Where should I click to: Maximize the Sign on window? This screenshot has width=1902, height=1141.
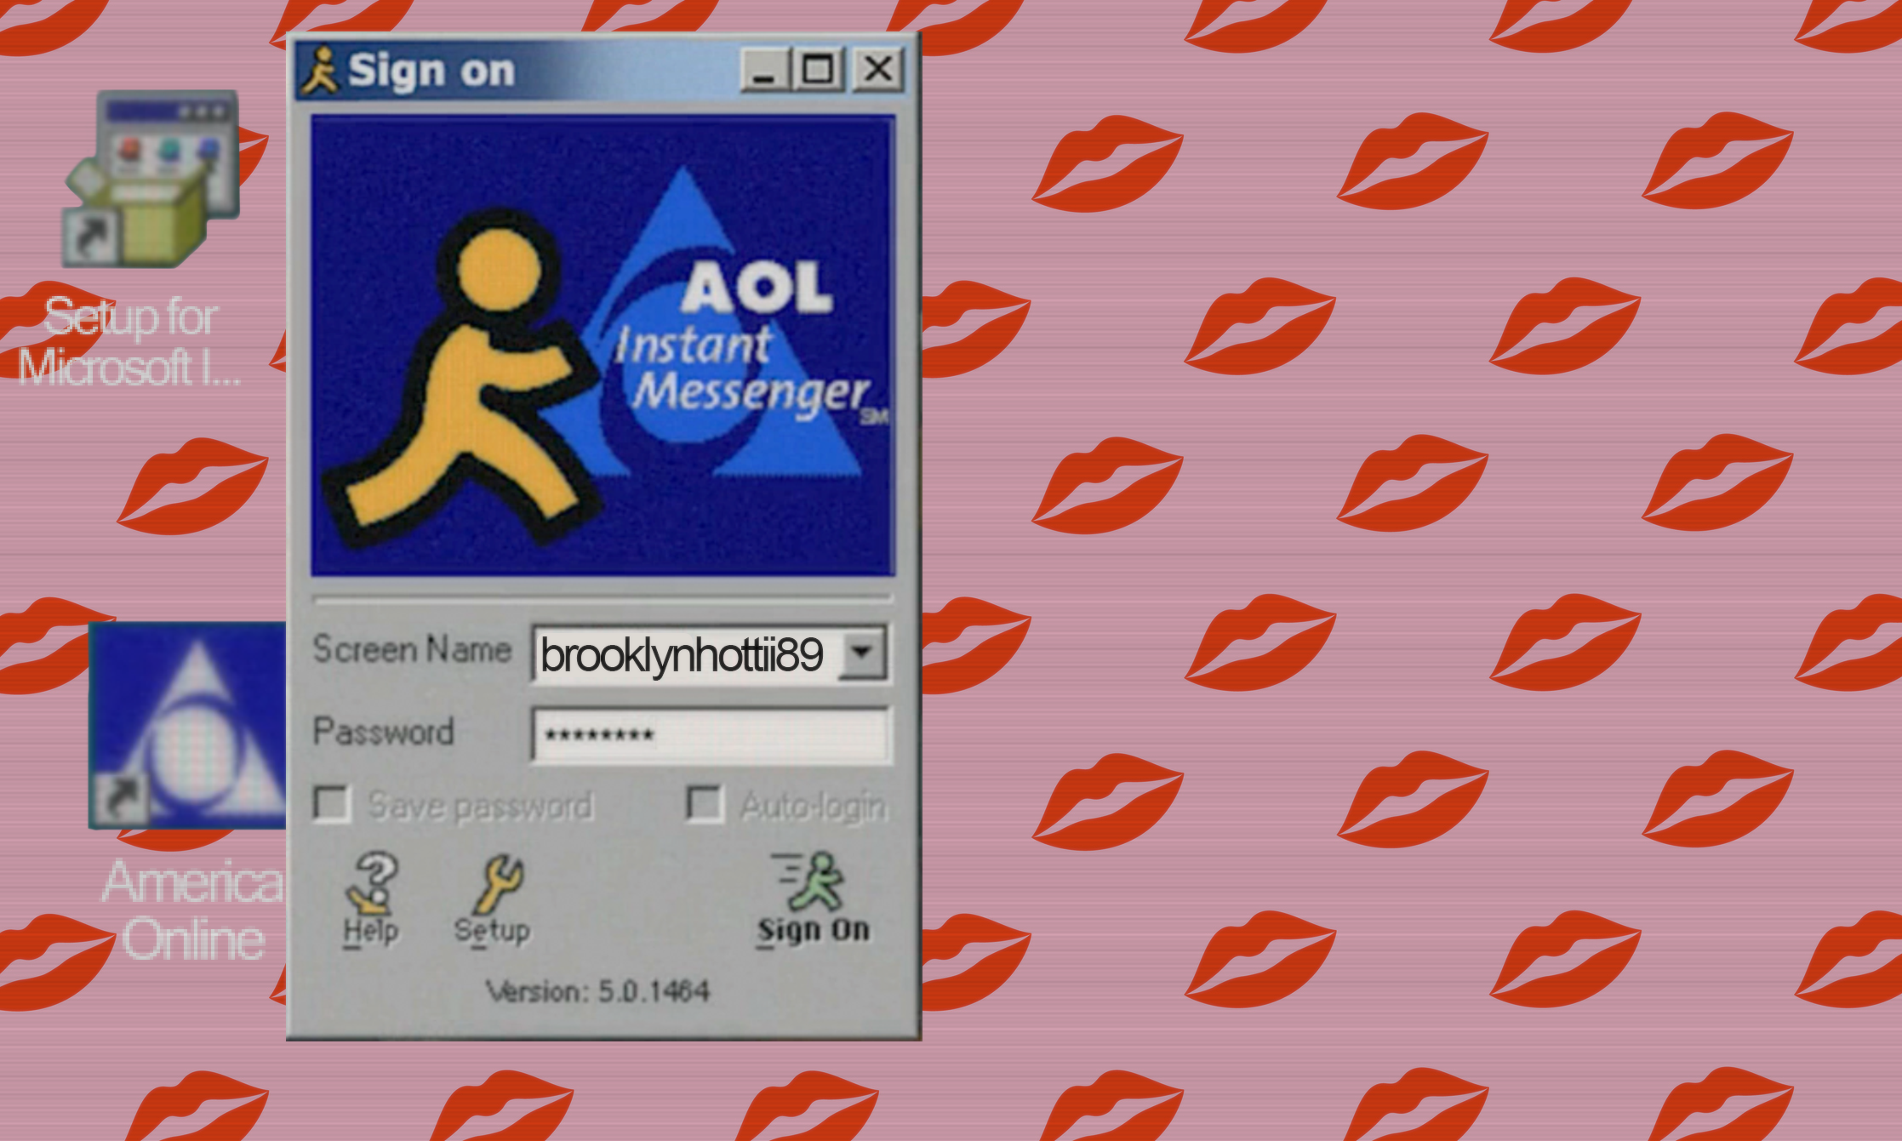coord(818,70)
